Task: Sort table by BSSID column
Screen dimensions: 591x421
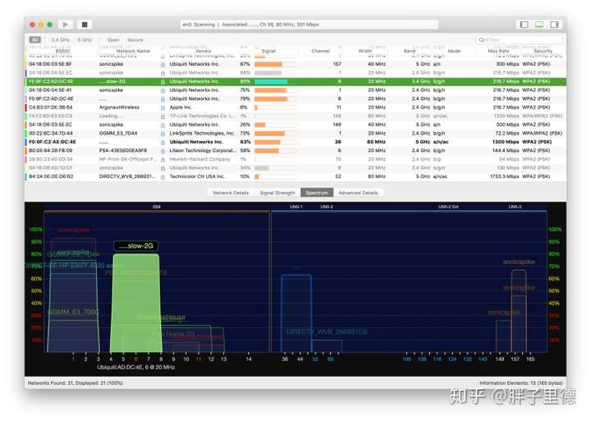Action: click(62, 51)
